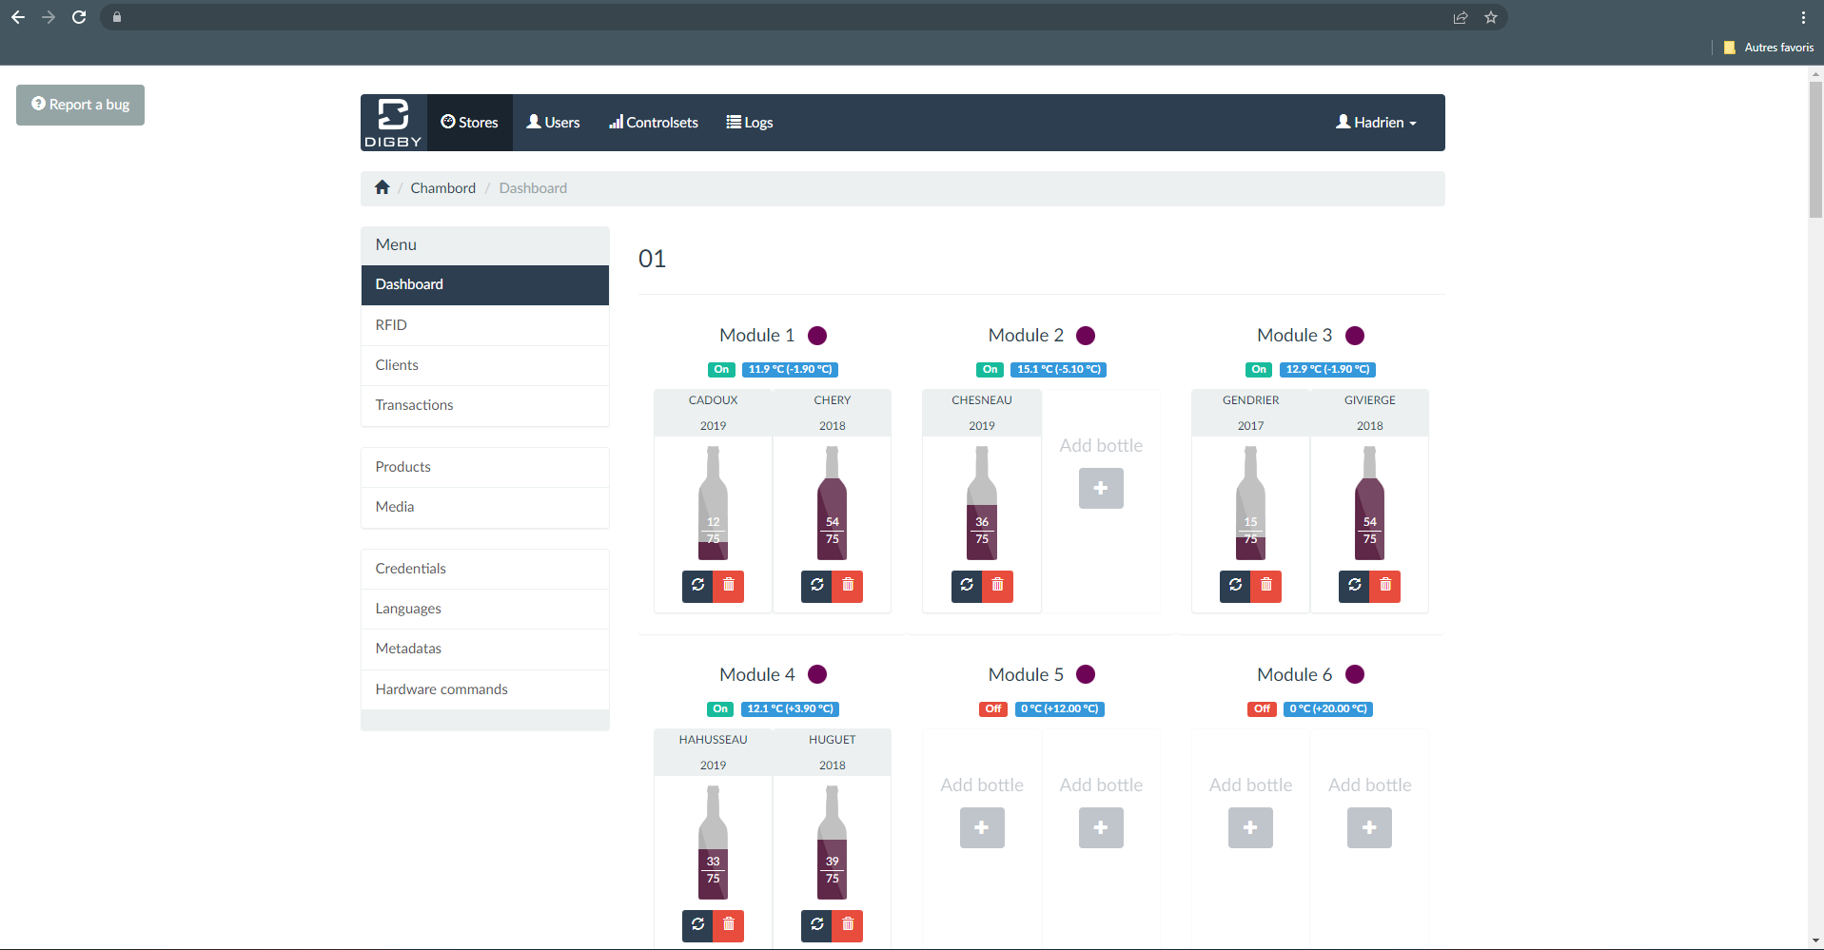The width and height of the screenshot is (1824, 950).
Task: Open Module 3 temperature setting badge
Action: coord(1327,369)
